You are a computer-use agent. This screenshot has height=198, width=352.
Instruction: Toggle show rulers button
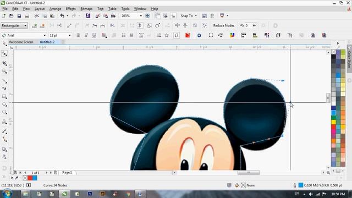tap(158, 16)
